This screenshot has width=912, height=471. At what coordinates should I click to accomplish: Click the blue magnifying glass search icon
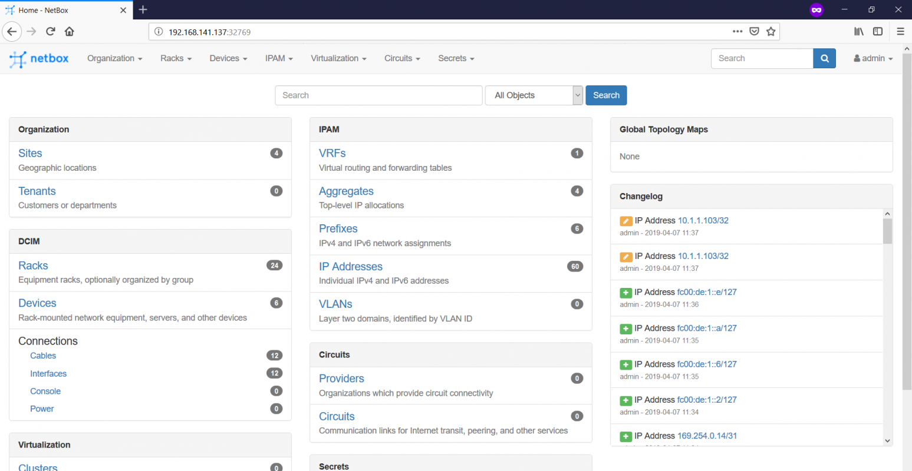(x=824, y=58)
